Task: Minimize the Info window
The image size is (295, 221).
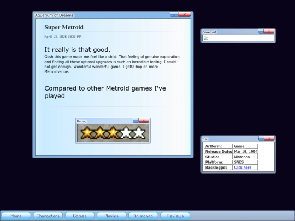Action: pos(261,139)
